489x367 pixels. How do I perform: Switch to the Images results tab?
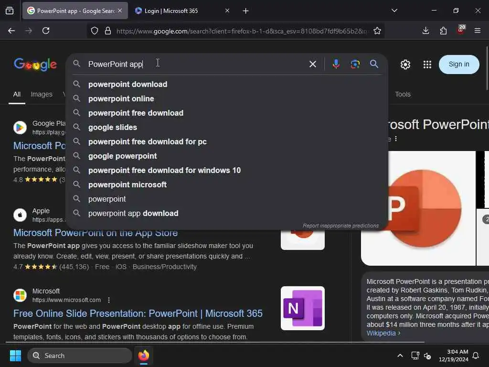(42, 94)
